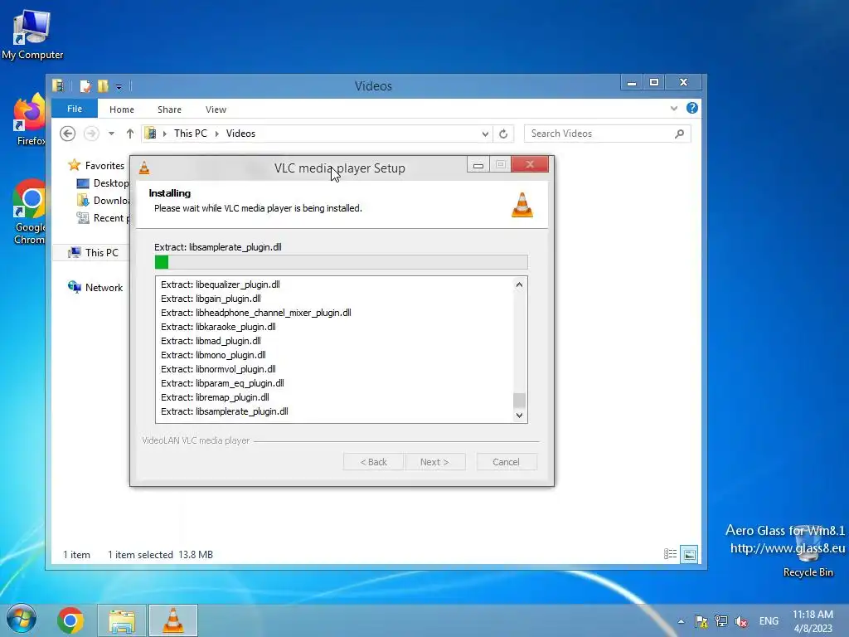849x637 pixels.
Task: Click This PC in address path
Action: (x=191, y=134)
